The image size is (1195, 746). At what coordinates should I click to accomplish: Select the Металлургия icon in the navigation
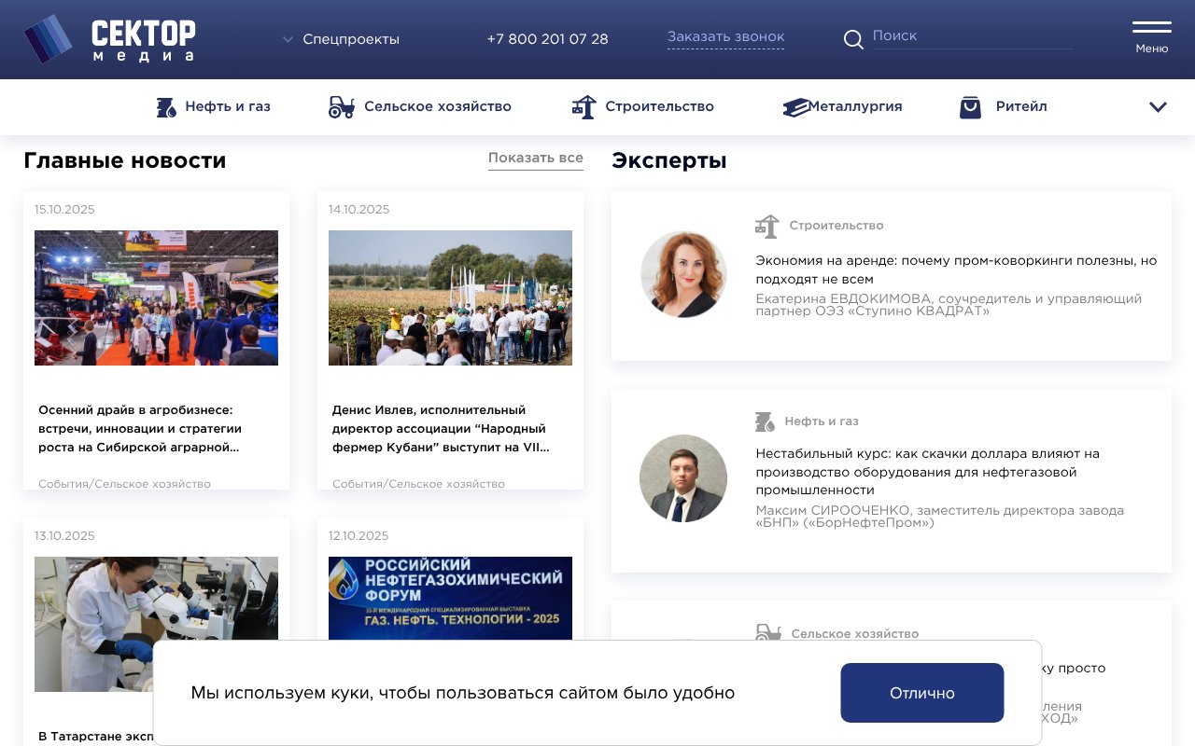pos(795,106)
